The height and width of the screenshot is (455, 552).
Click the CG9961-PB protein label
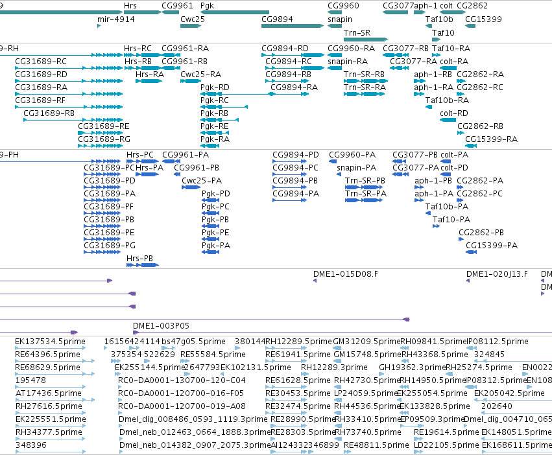coord(197,167)
